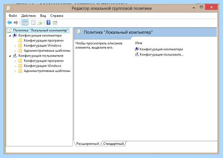Viewport: 223px width, 158px height.
Task: Click folder icon of Конфигурация Windows under Конфигурация пользователя
Action: coord(20,66)
